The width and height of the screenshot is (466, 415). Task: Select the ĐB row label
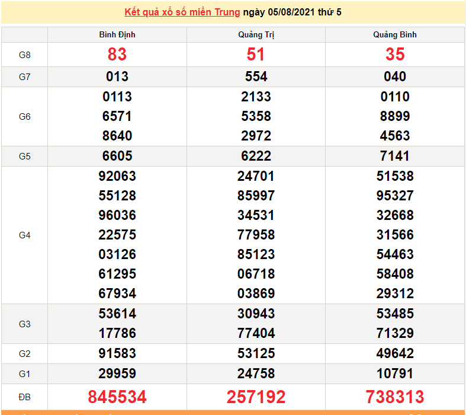click(x=24, y=396)
